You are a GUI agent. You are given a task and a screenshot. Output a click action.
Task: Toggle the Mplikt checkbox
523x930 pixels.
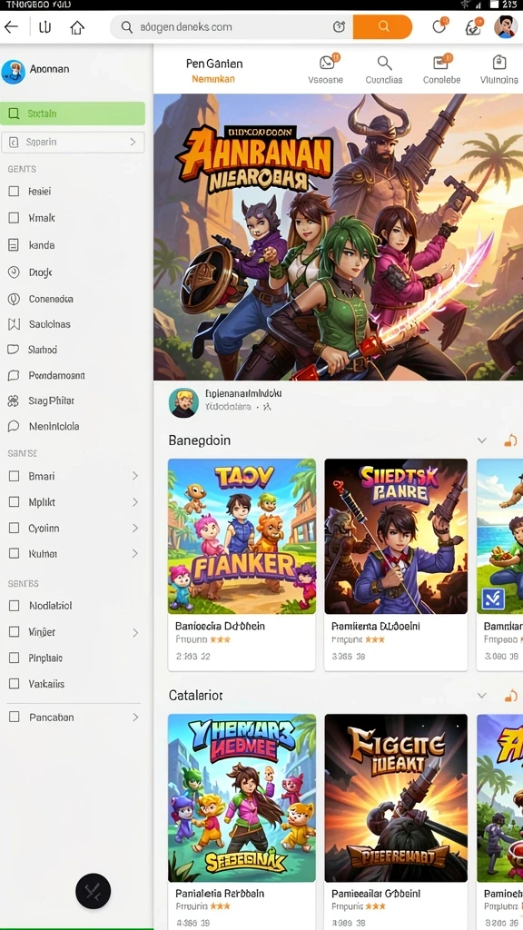tap(14, 501)
